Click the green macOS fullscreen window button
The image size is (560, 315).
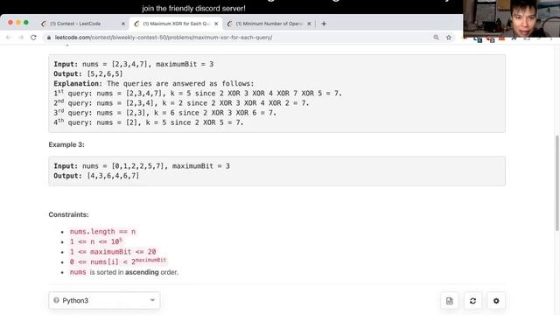tap(26, 23)
